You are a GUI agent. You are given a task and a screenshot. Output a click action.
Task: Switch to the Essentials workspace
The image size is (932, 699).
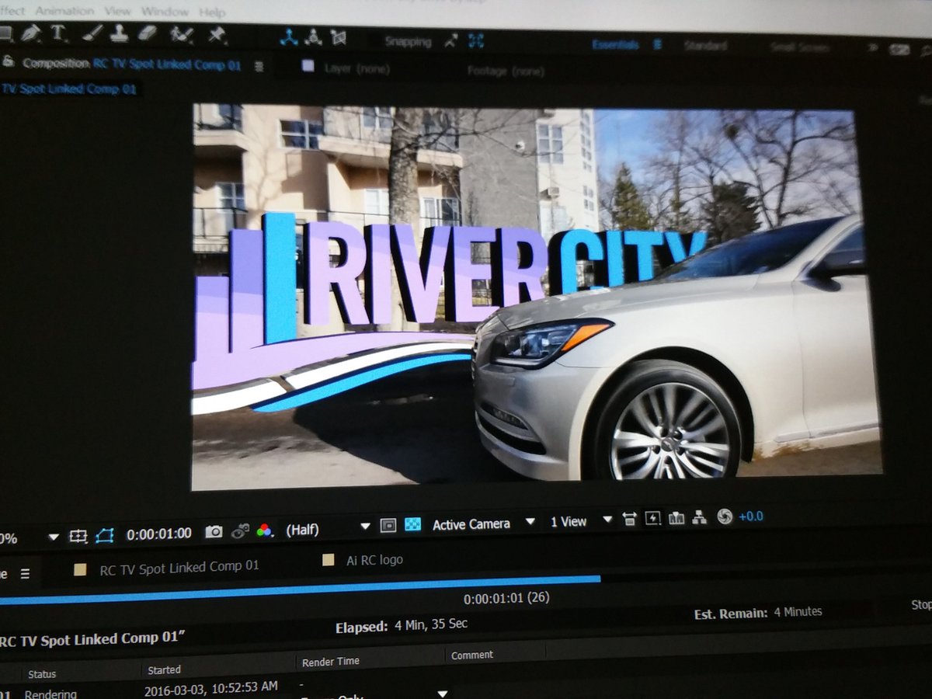click(x=615, y=45)
